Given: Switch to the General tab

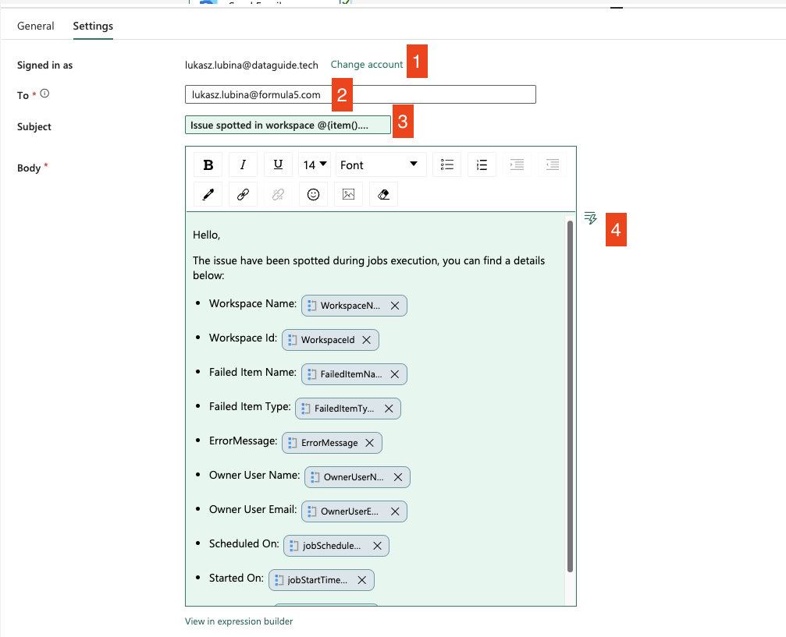Looking at the screenshot, I should pos(36,26).
